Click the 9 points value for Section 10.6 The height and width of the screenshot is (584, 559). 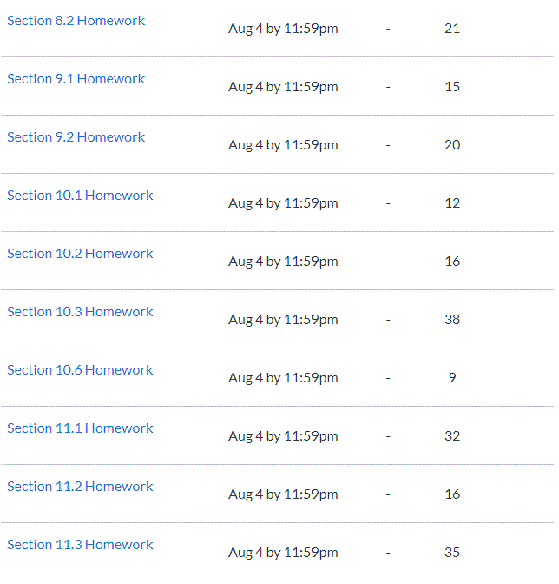[452, 378]
